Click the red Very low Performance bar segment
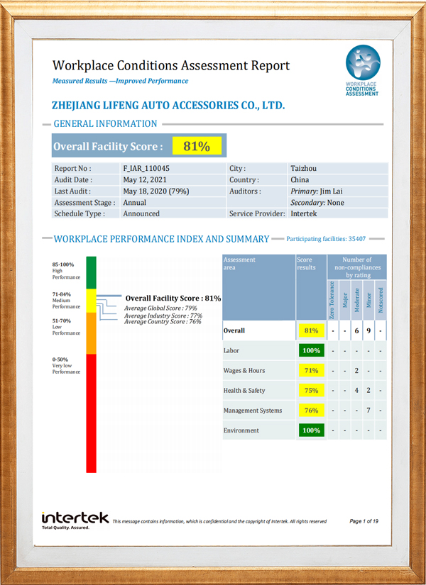This screenshot has height=585, width=426. 91,413
